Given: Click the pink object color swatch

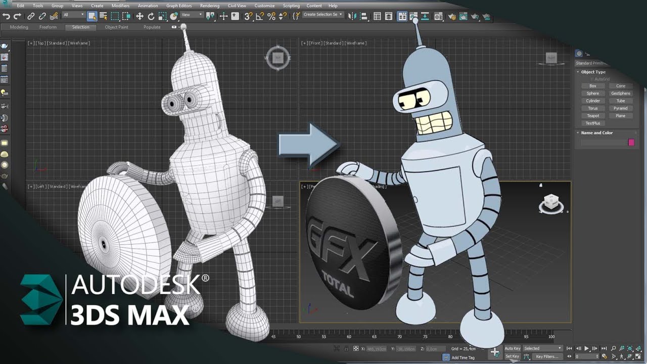Looking at the screenshot, I should (631, 143).
